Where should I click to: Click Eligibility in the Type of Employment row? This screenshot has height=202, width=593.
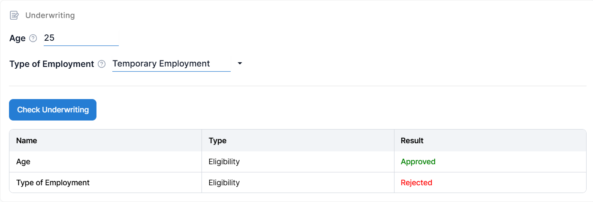point(224,183)
